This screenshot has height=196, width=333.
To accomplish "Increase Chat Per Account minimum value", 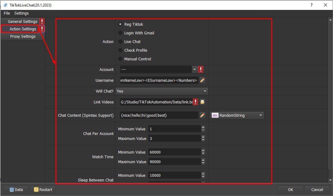I will tap(203, 127).
